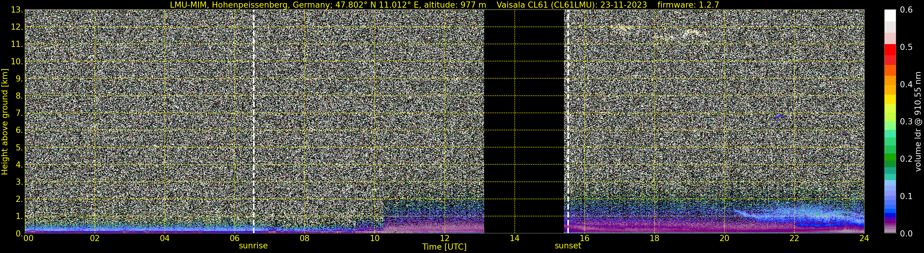Click the height axis tick label '6.'
The height and width of the screenshot is (253, 924).
coord(19,130)
